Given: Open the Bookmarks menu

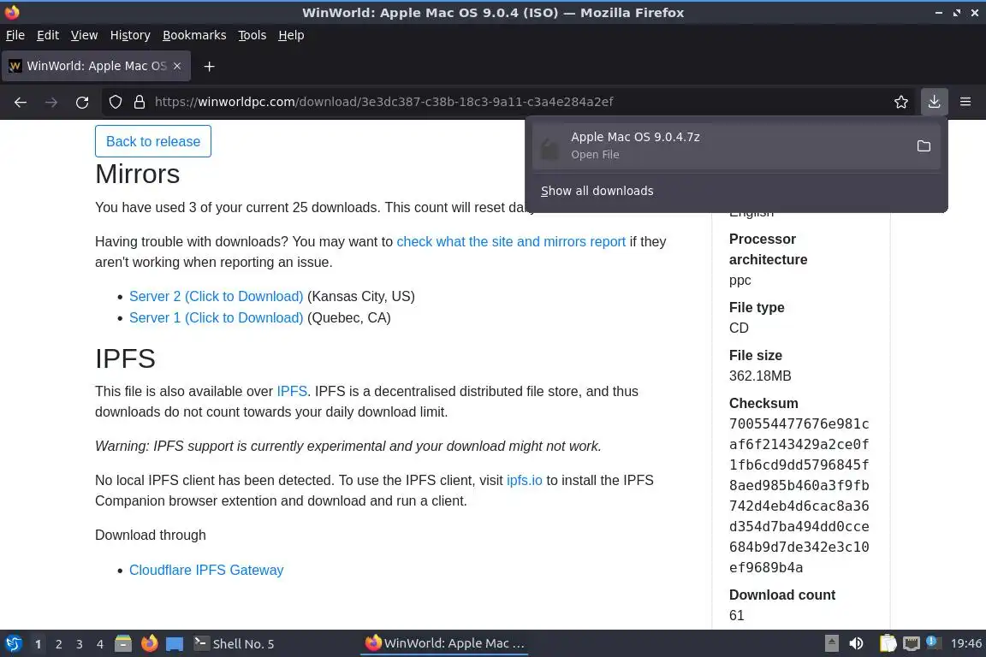Looking at the screenshot, I should coord(194,35).
